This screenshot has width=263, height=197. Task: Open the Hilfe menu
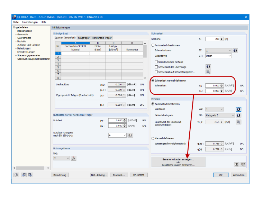click(44, 22)
